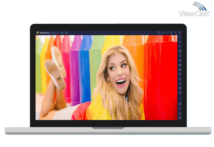Open the hexagon cube icon in sidebar
The image size is (214, 147).
click(180, 88)
